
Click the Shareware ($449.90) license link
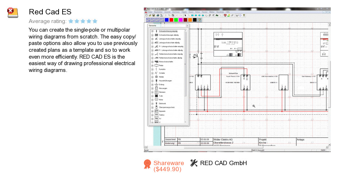coord(169,166)
